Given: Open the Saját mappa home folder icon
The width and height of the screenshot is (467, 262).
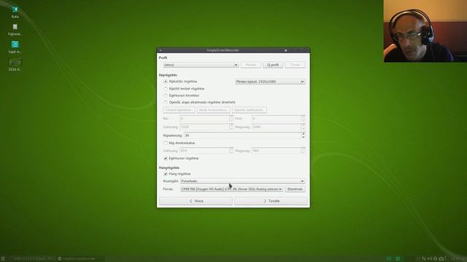Looking at the screenshot, I should click(x=15, y=47).
